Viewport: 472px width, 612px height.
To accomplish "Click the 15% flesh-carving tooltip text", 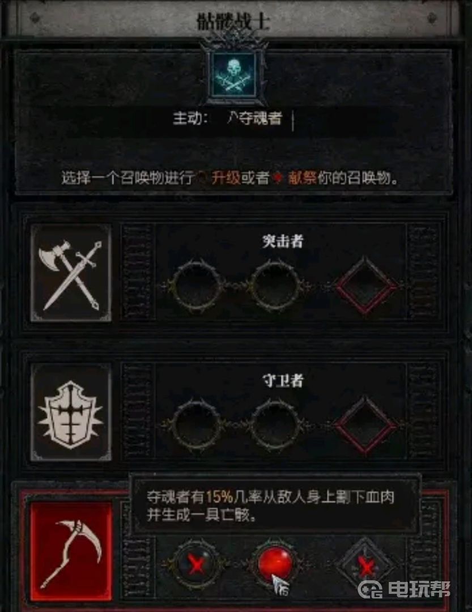I will [x=270, y=506].
